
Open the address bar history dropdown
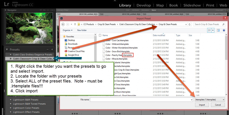tap(186, 24)
